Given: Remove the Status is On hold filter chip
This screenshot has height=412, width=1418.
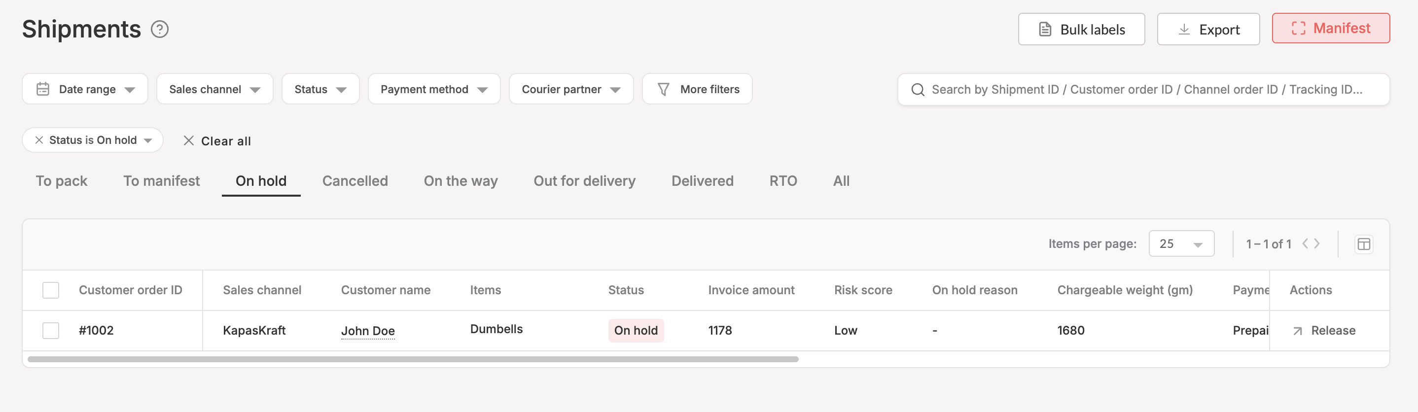Looking at the screenshot, I should pos(39,140).
